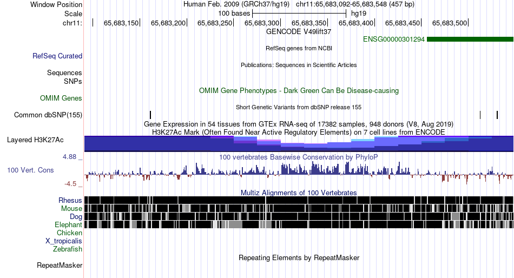
Task: Click the Publications: Sequences in Scientific Articles title
Action: (299, 65)
